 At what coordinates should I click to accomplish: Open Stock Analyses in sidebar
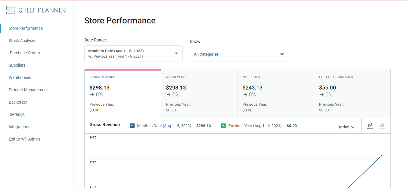click(23, 41)
